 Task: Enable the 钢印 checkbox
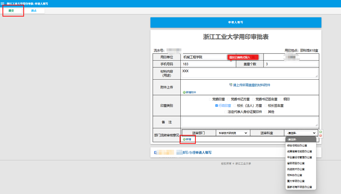pyautogui.click(x=281, y=99)
